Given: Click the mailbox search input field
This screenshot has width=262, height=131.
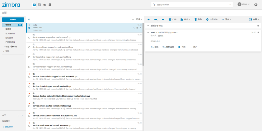Looking at the screenshot, I should [192, 5].
